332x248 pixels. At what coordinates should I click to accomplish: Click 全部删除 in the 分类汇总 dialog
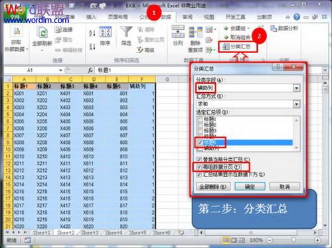click(x=213, y=187)
